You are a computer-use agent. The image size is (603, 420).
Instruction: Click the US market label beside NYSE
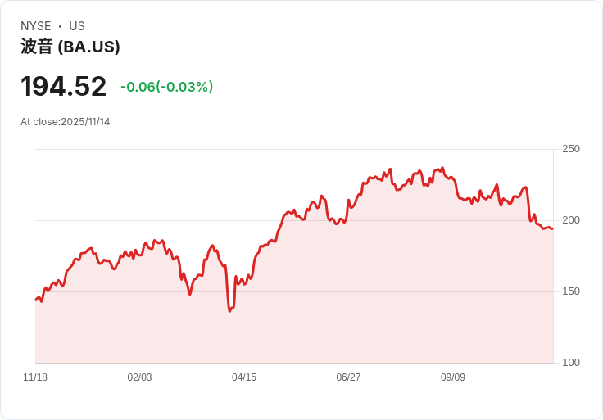tap(77, 26)
